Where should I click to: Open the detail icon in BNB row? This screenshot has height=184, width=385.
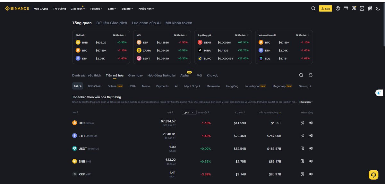tap(302, 161)
